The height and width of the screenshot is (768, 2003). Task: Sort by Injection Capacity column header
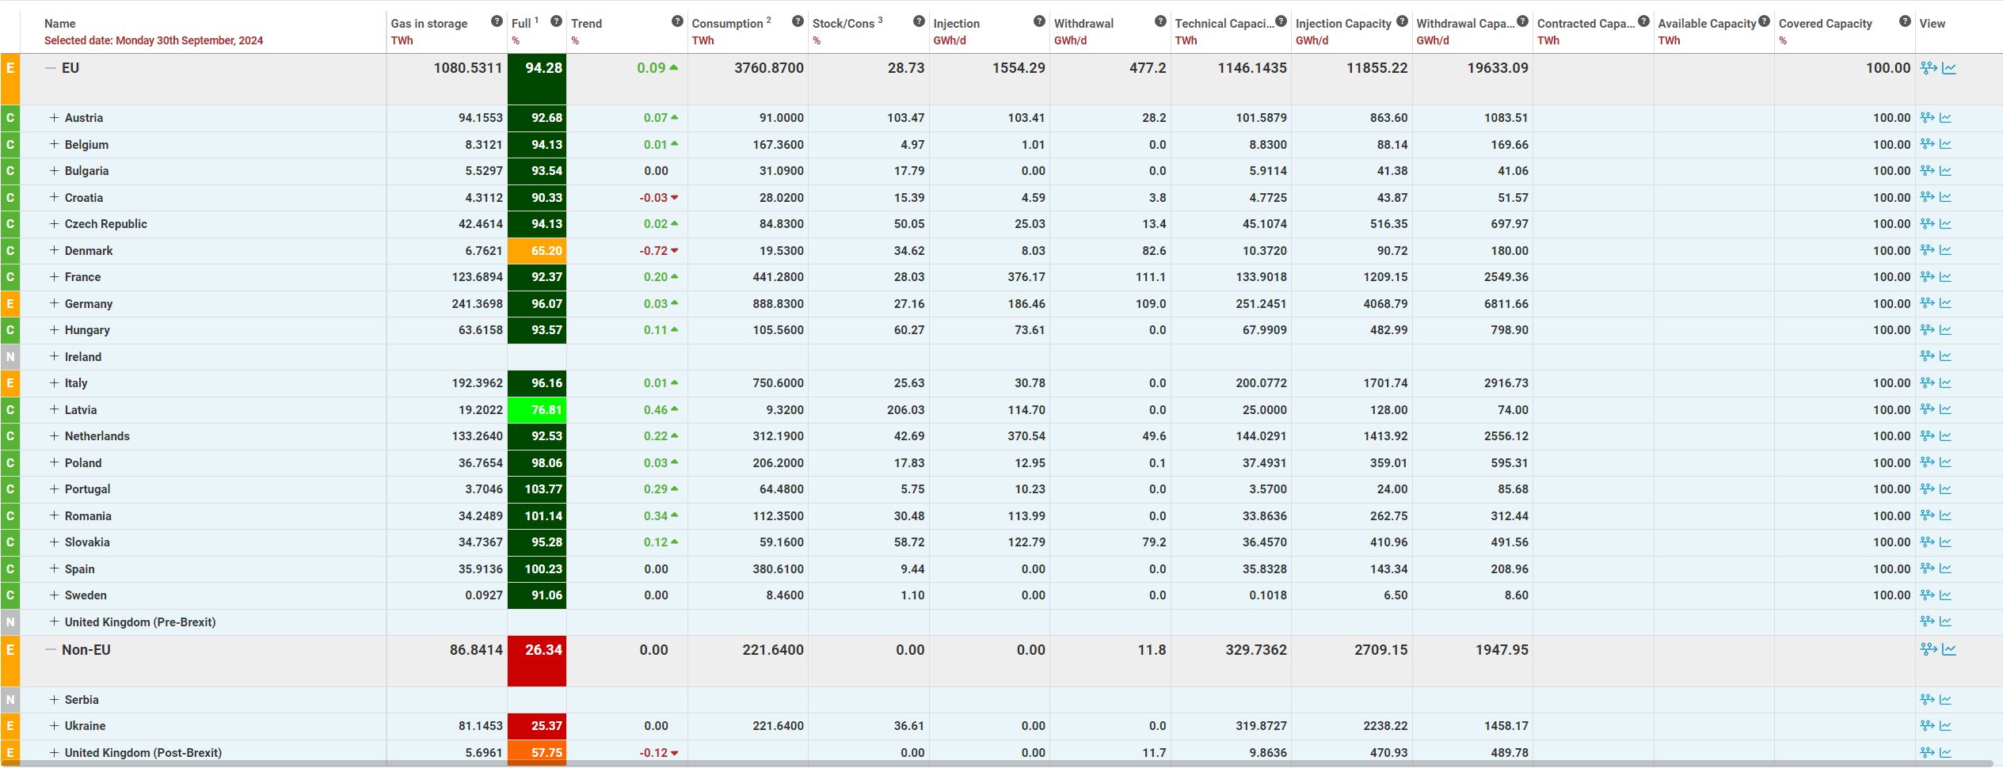click(x=1343, y=24)
